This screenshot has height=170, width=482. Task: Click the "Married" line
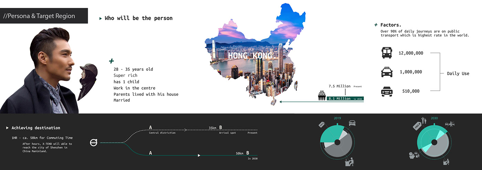click(x=122, y=100)
